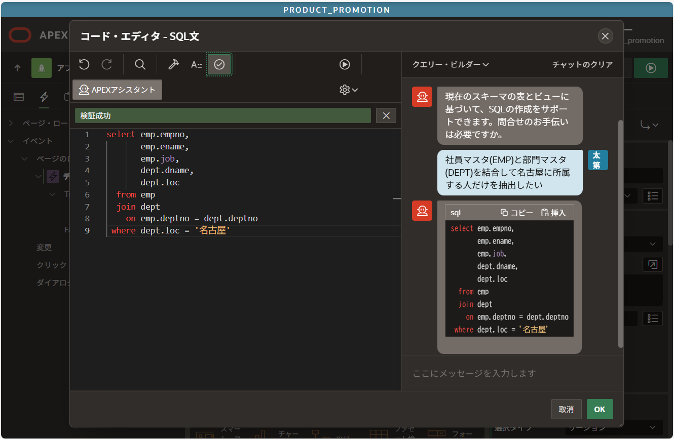Viewport: 674px width, 439px height.
Task: Click 挿入 to insert SQL into editor
Action: click(553, 213)
